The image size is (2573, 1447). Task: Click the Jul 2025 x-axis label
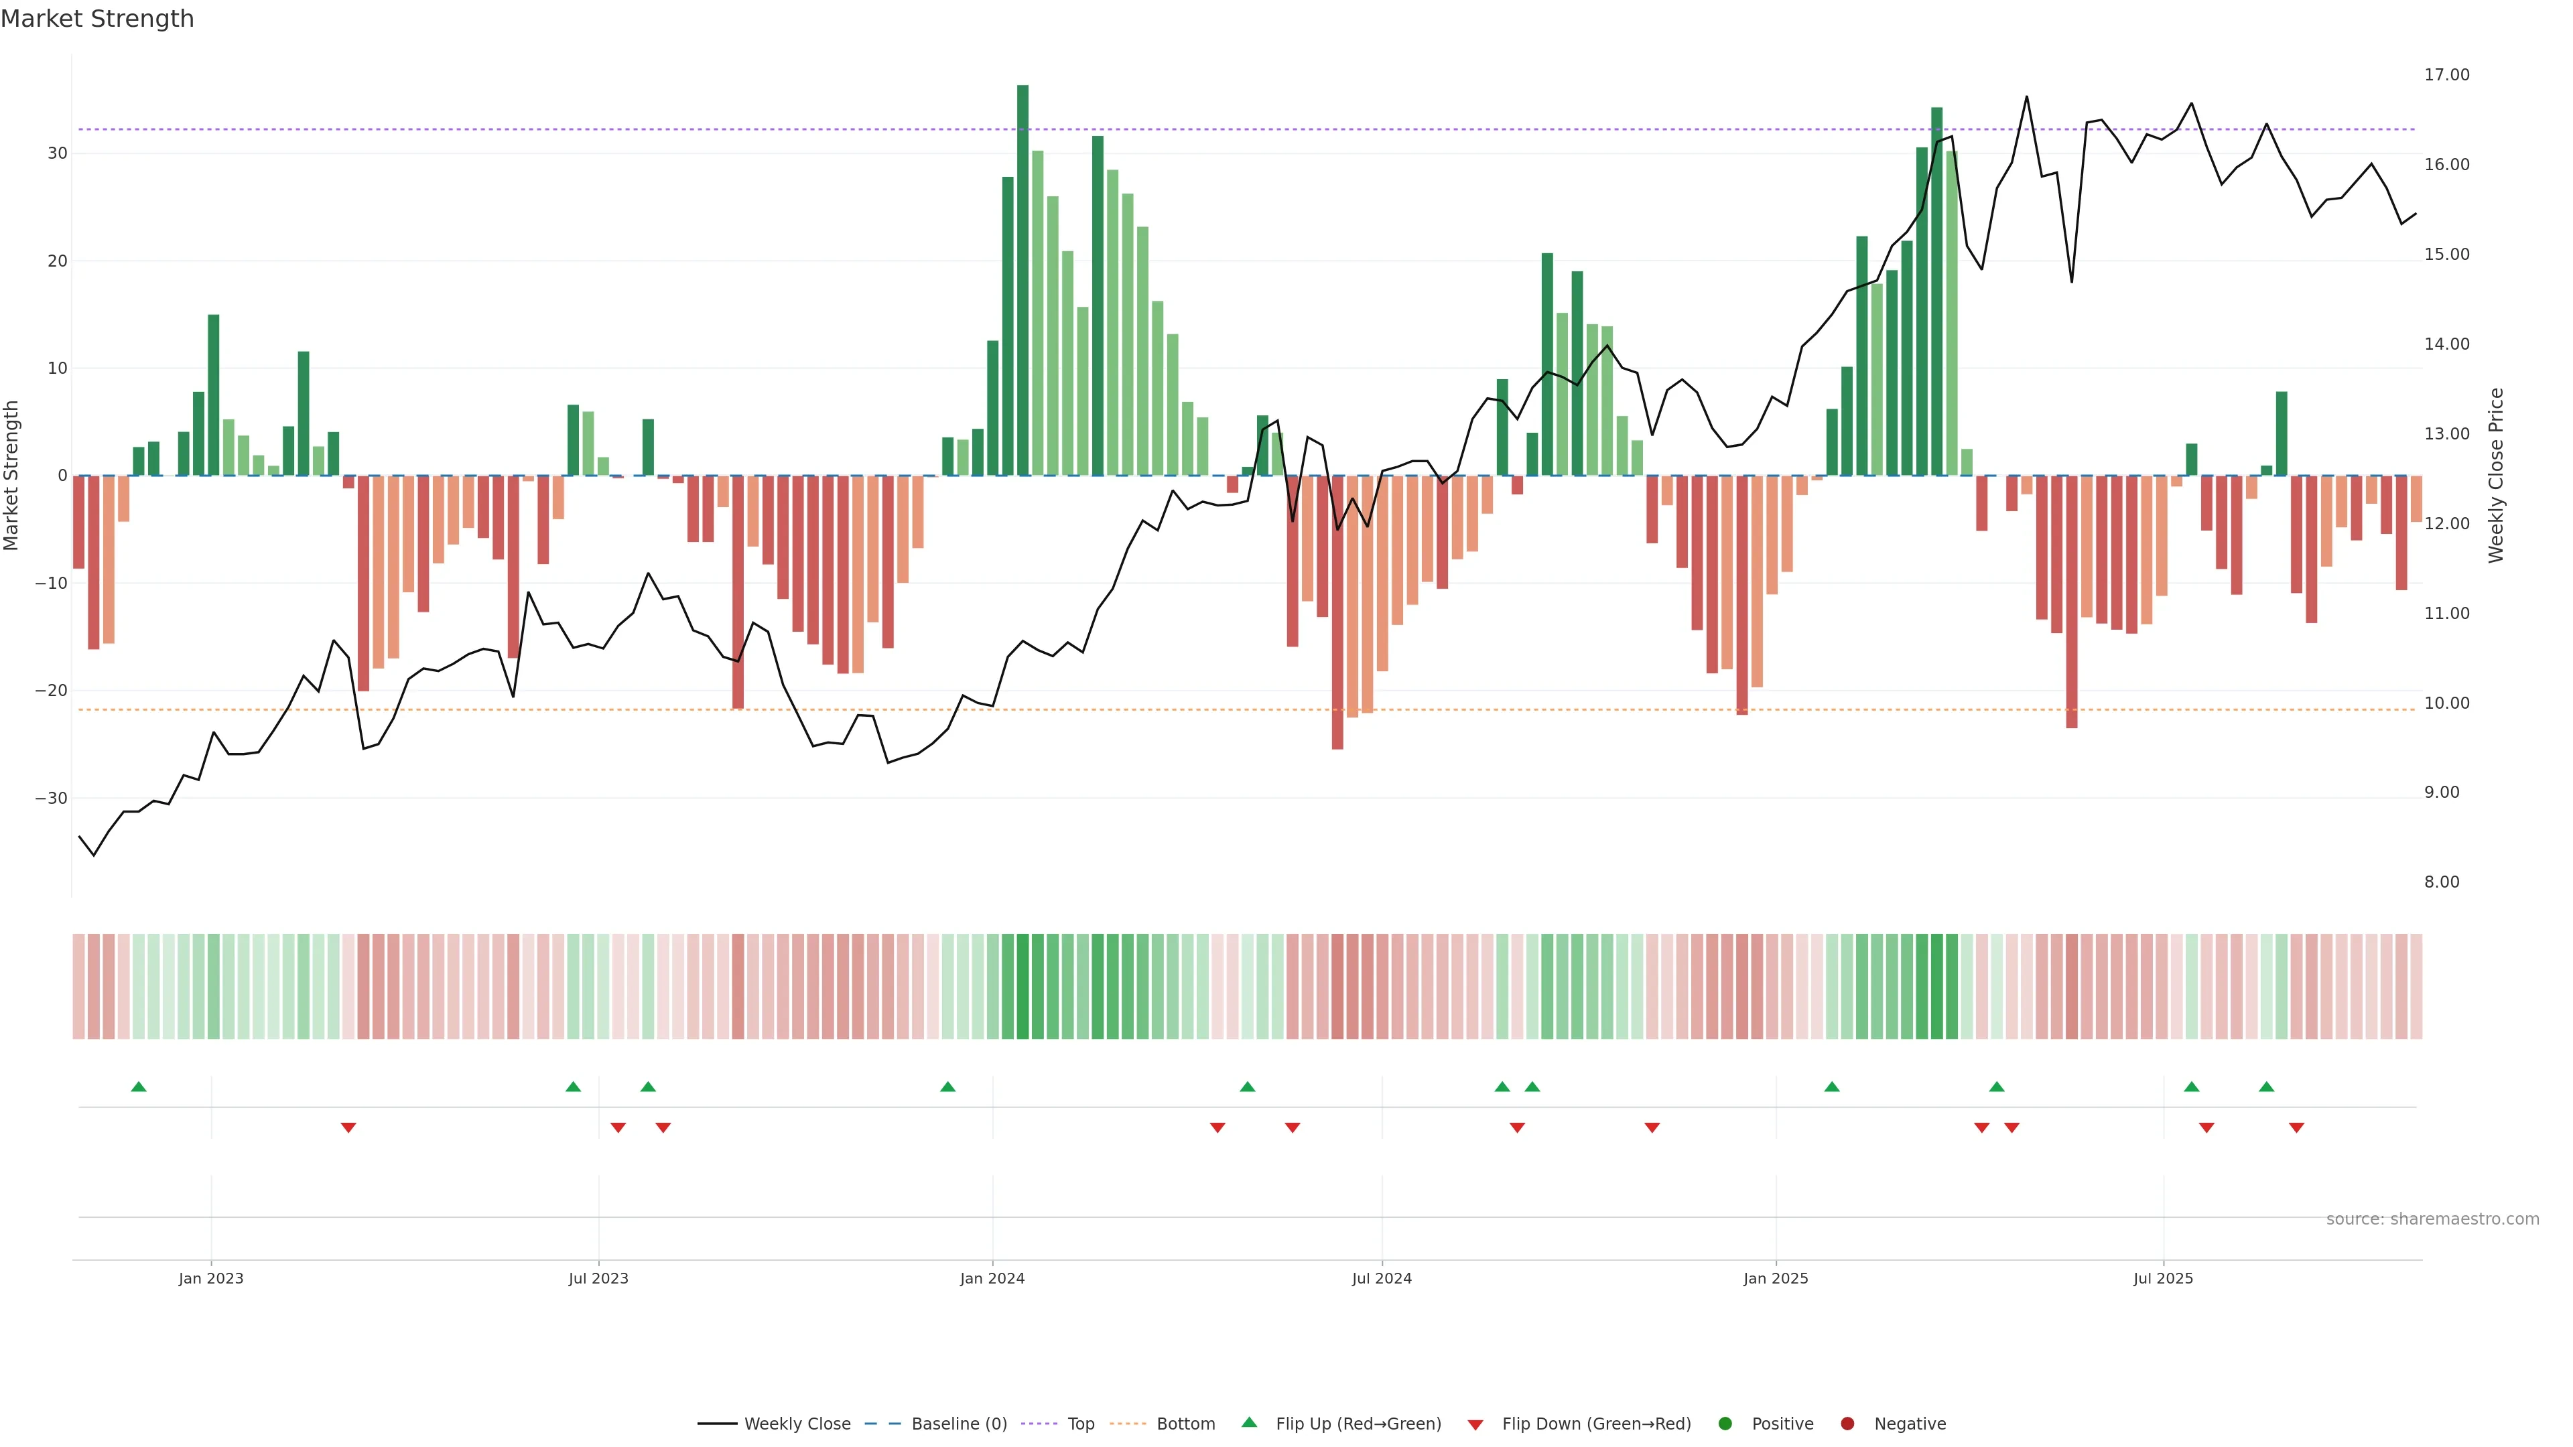2162,1278
